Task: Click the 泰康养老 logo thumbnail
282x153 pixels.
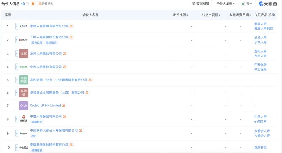Action: tap(24, 147)
